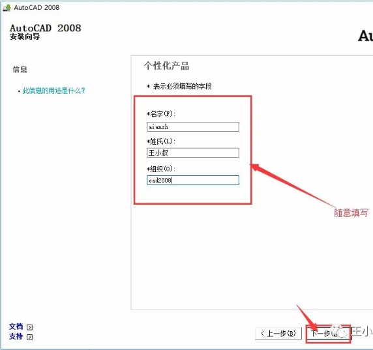Open the 此信息的用途是什么? help link
Image resolution: width=373 pixels, height=350 pixels.
[53, 91]
